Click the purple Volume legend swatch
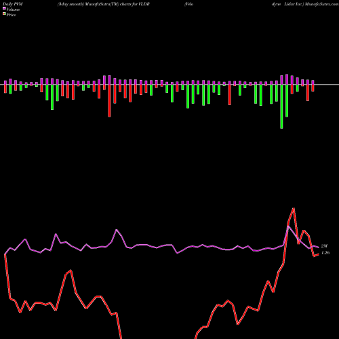The image size is (339, 339). coord(4,9)
